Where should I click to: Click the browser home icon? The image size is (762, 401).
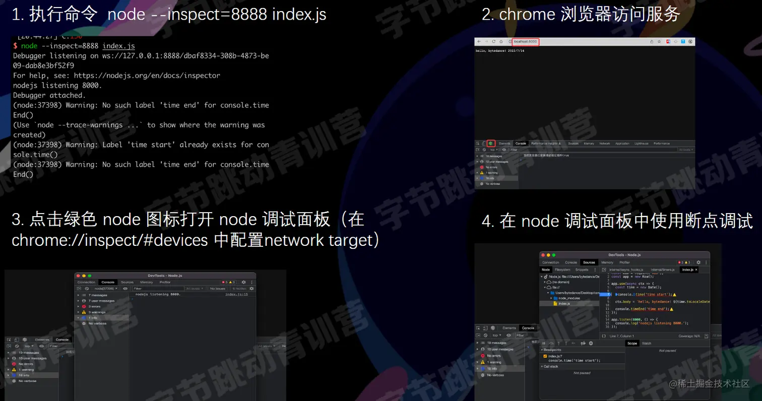click(x=501, y=41)
